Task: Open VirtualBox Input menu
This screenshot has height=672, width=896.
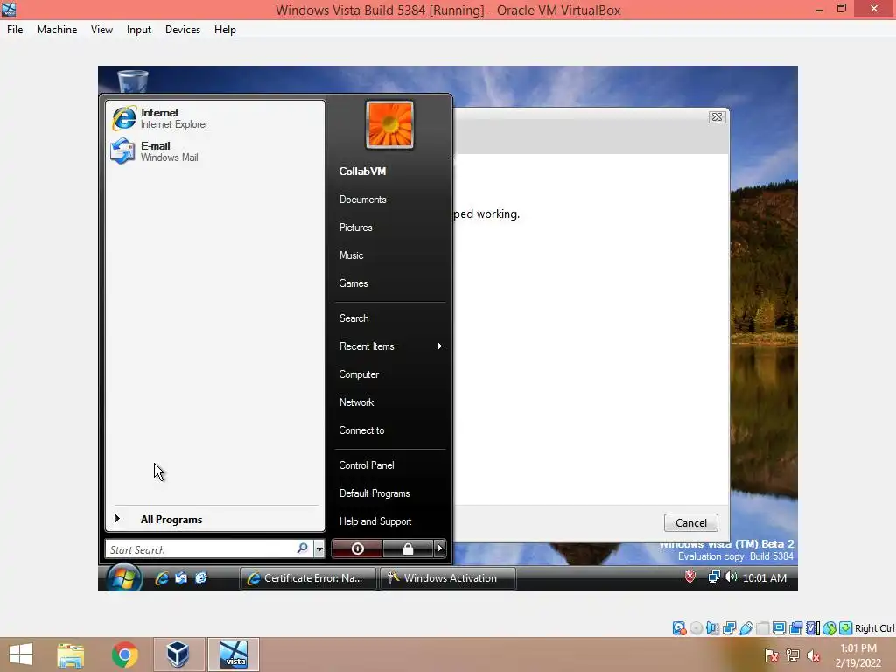Action: [x=139, y=30]
